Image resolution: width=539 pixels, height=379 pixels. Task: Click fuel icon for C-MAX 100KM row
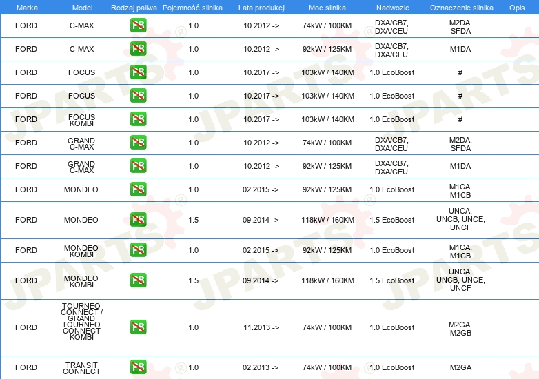click(x=139, y=25)
